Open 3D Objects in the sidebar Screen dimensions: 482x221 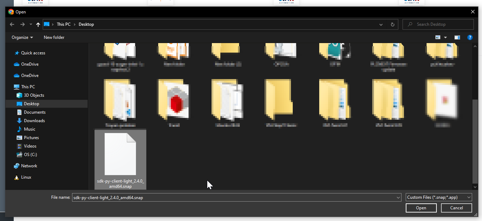(x=34, y=95)
